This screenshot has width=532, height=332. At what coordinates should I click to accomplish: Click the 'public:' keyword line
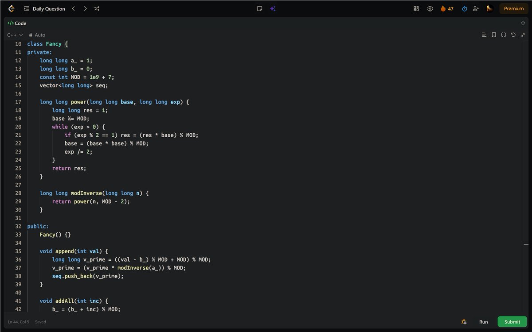(38, 226)
